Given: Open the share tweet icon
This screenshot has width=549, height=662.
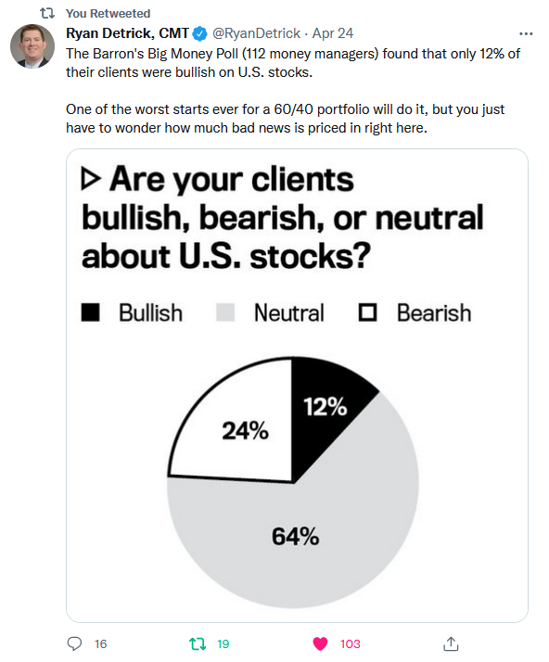Looking at the screenshot, I should [x=451, y=643].
